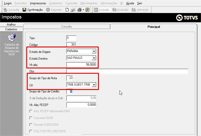Image resolution: width=201 pixels, height=136 pixels.
Task: Click the Vlr.aliq. value field
Action: (x=81, y=65)
